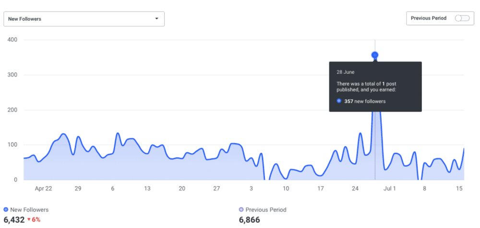Click the dropdown arrow in the metric selector
This screenshot has width=480, height=228.
point(156,19)
